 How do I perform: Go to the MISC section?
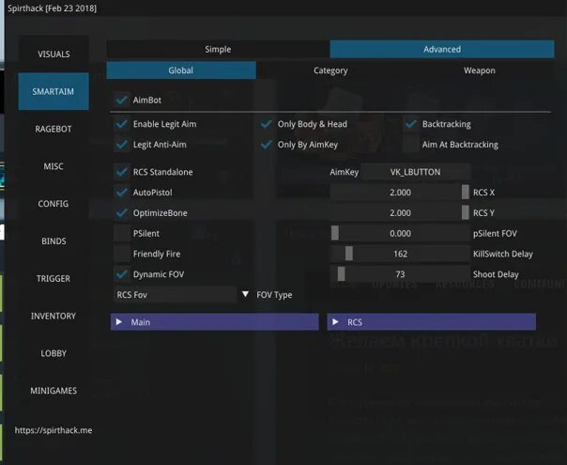(54, 166)
